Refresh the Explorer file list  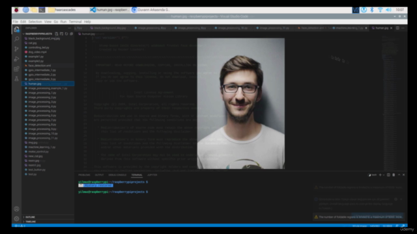pyautogui.click(x=66, y=34)
